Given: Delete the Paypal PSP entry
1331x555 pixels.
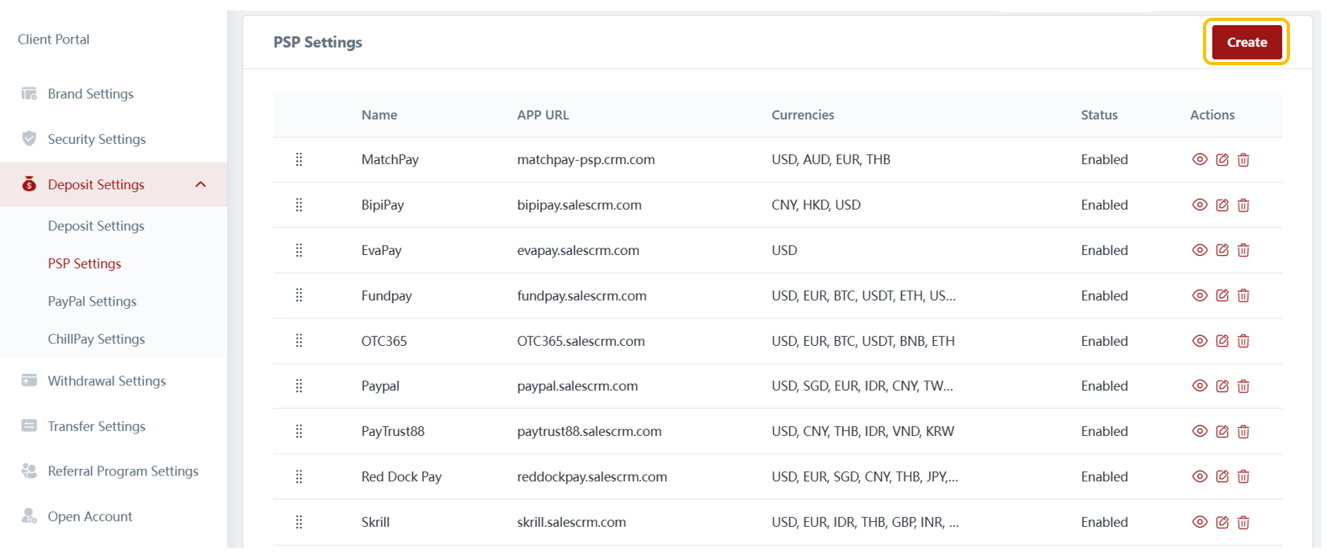Looking at the screenshot, I should click(1243, 386).
